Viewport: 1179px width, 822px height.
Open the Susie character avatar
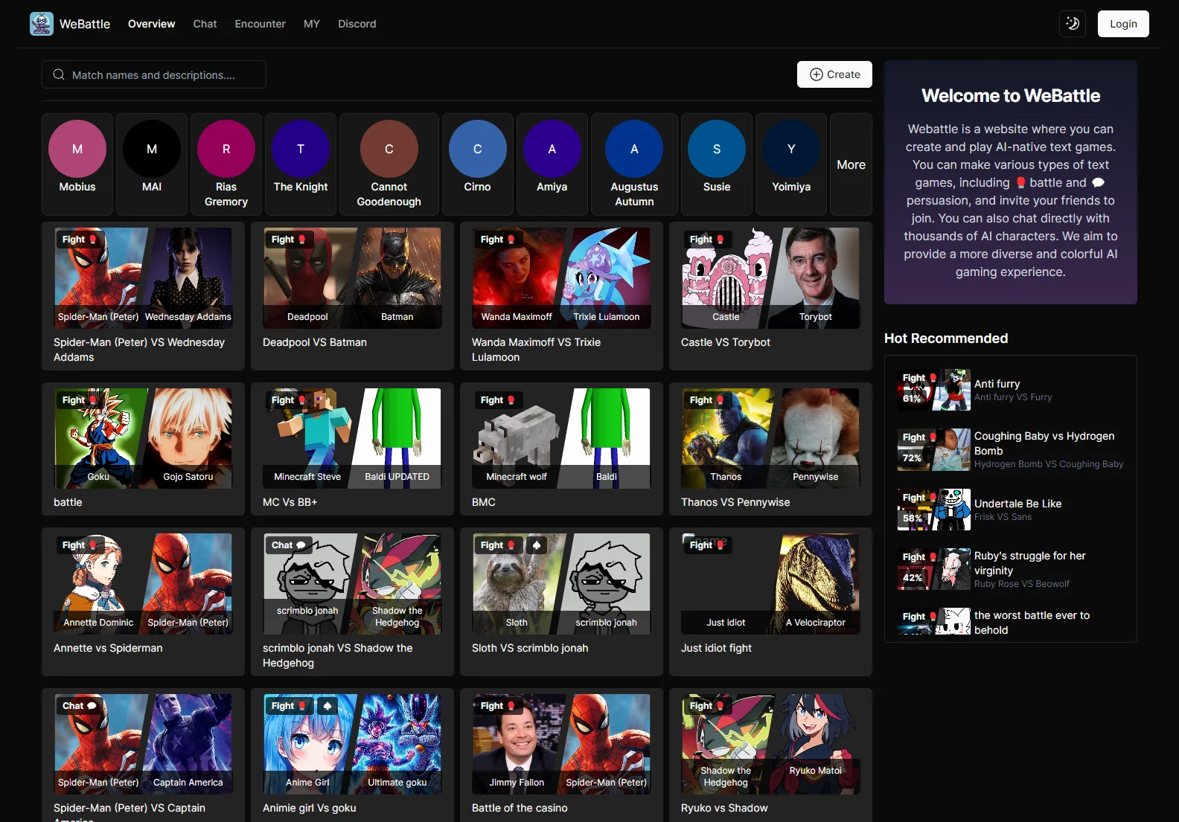point(717,149)
